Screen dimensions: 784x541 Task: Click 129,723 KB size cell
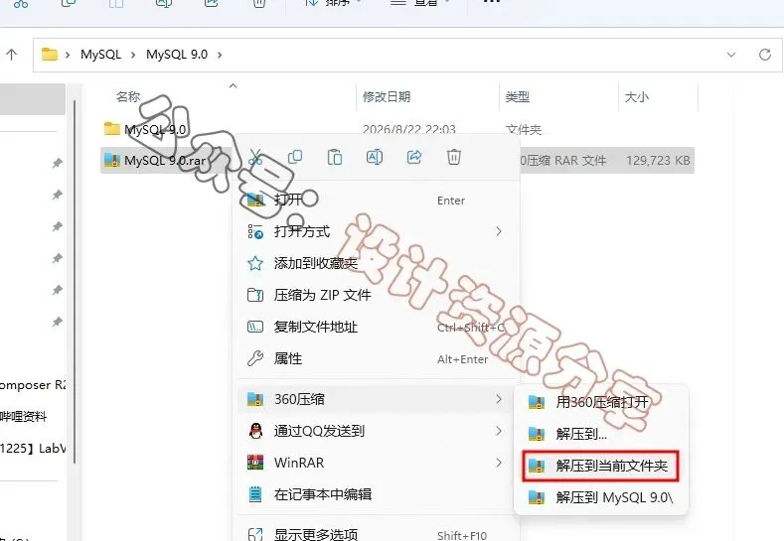click(x=658, y=161)
